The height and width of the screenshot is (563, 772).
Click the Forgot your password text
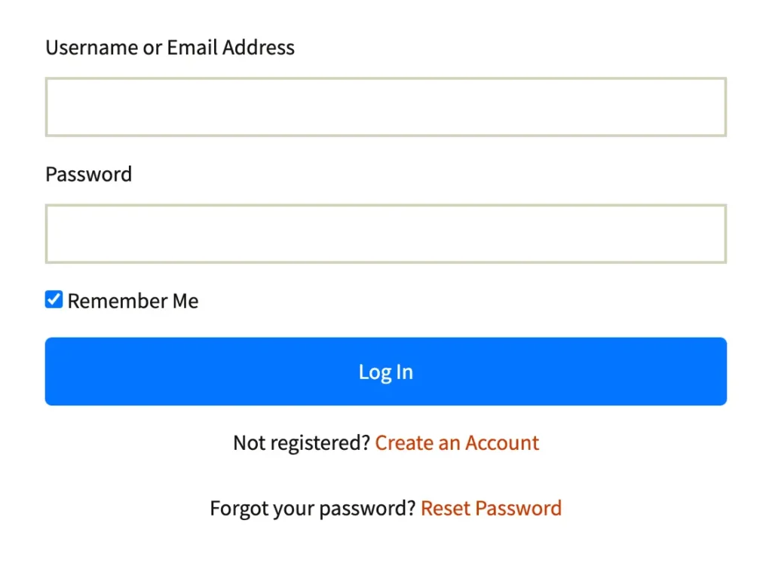(x=312, y=508)
